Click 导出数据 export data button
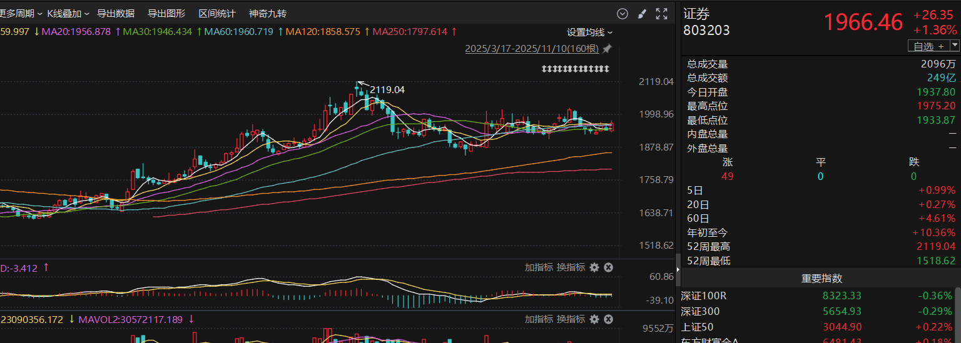 (x=115, y=14)
